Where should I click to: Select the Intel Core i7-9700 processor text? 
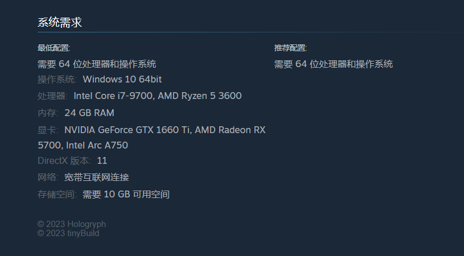coord(114,96)
